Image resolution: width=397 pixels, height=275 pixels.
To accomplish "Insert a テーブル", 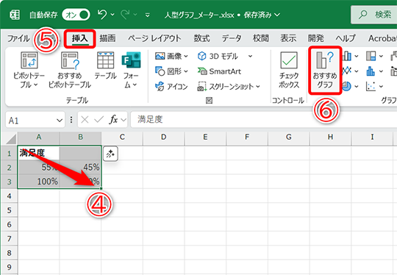I will coord(106,66).
